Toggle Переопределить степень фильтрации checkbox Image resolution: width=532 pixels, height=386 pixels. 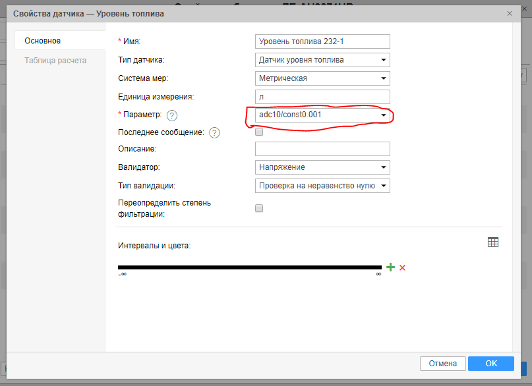point(259,208)
